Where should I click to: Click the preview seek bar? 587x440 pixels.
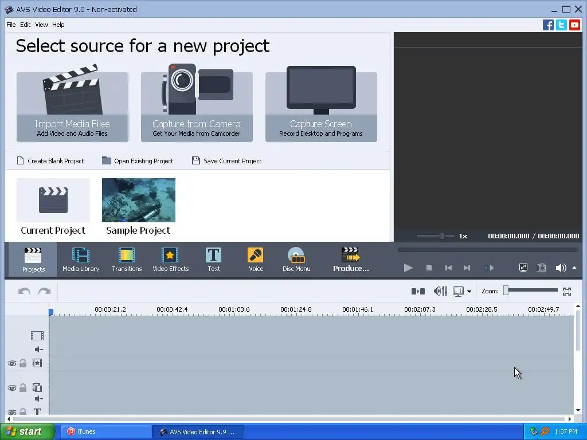click(x=487, y=250)
